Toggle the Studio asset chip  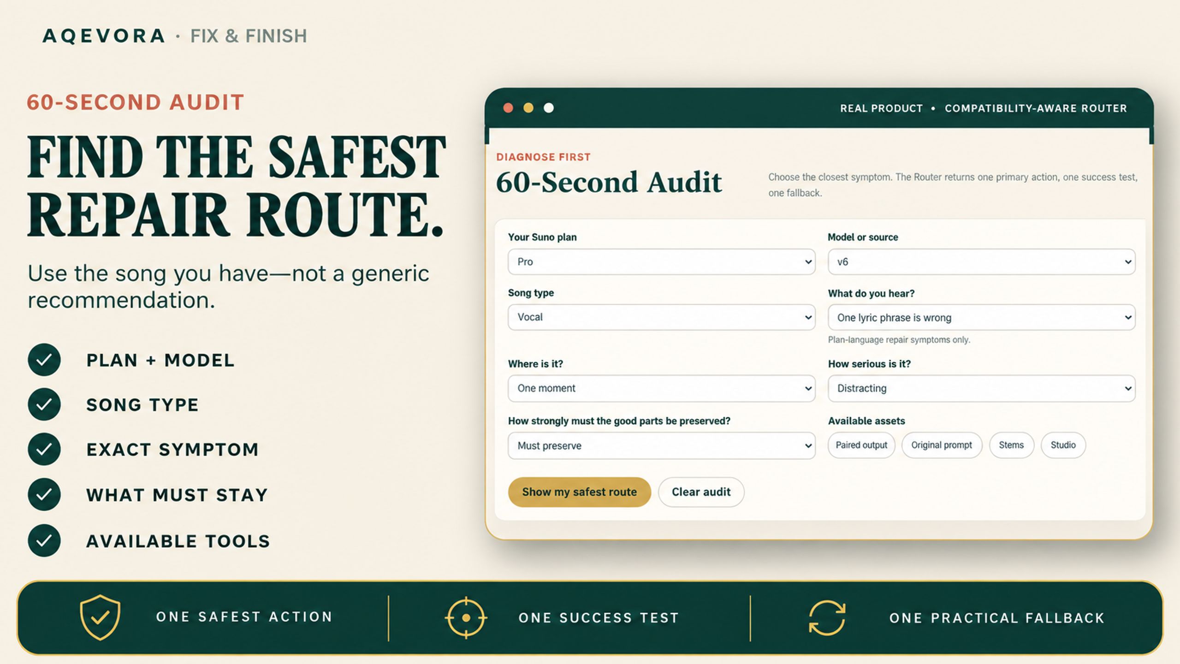click(x=1063, y=445)
